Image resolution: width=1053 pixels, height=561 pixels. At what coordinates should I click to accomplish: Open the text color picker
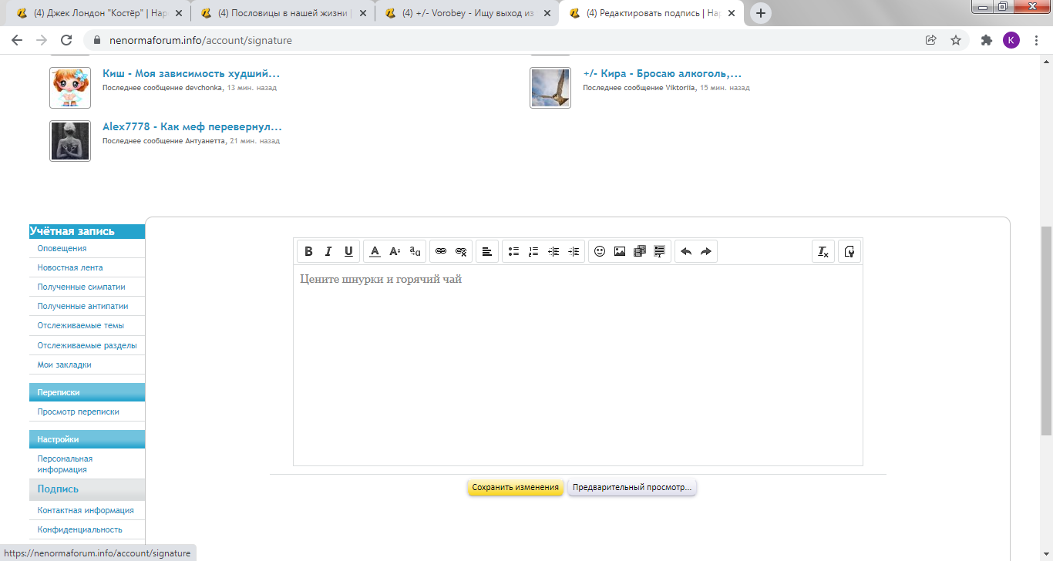coord(375,251)
